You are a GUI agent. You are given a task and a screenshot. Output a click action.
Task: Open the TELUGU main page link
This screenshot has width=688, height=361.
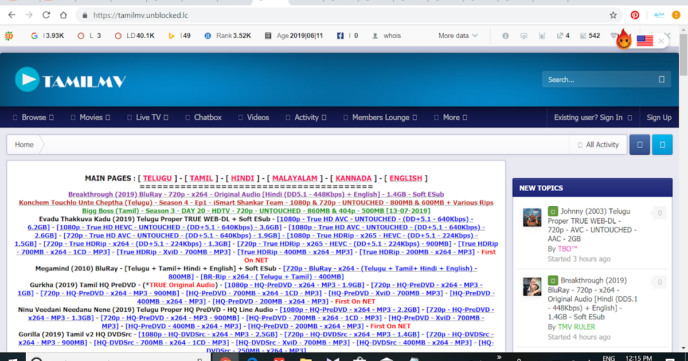pyautogui.click(x=158, y=178)
